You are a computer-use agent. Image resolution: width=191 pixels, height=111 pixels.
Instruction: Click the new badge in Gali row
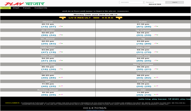pyautogui.click(x=61, y=86)
